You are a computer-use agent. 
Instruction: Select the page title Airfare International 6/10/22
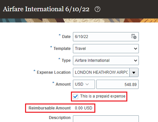(46, 9)
